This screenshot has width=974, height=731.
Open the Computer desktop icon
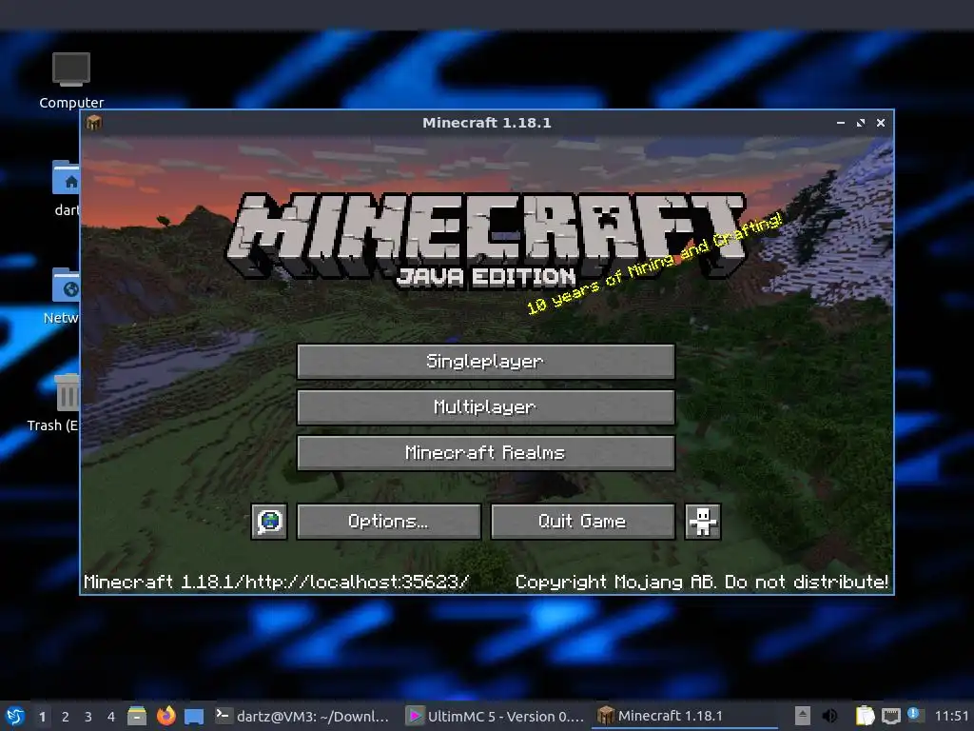[71, 81]
